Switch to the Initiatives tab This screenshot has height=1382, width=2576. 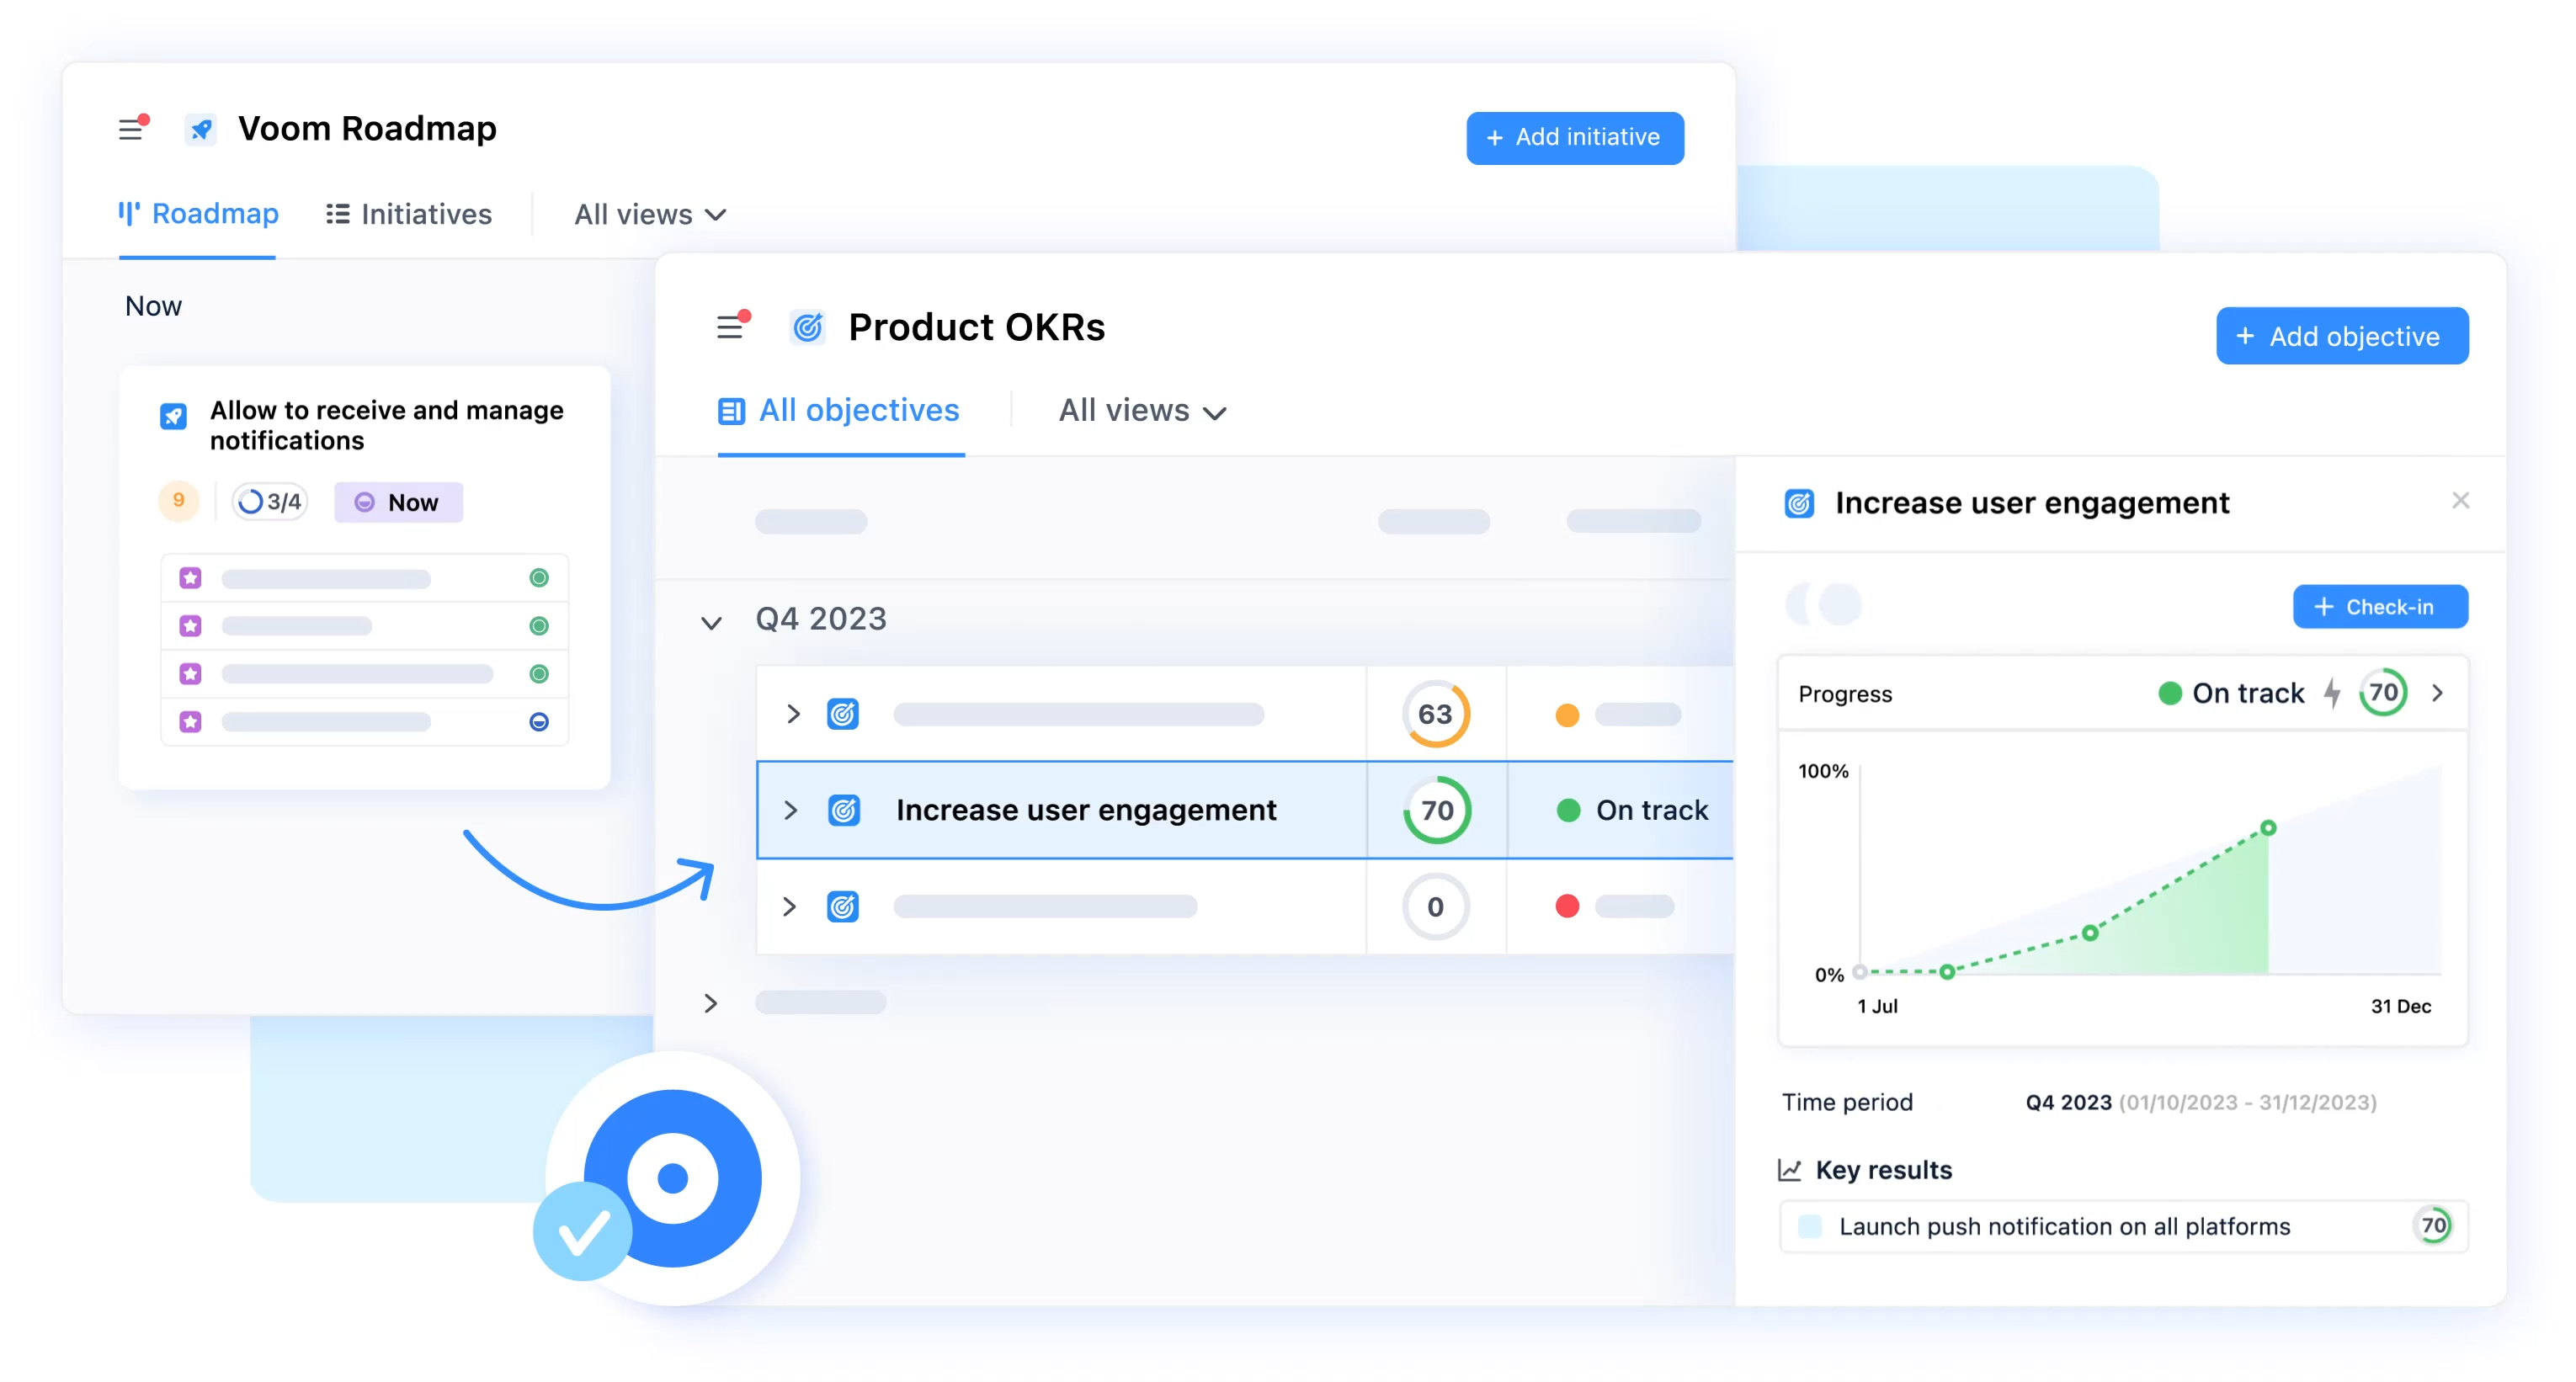point(409,214)
